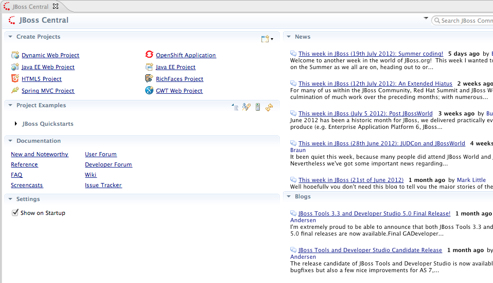Collapse the News section
493x283 pixels.
click(x=289, y=37)
